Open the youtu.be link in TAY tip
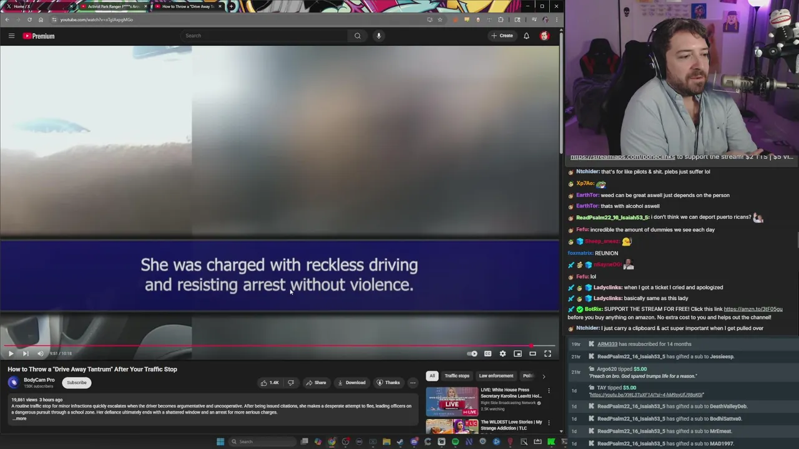This screenshot has width=799, height=449. tap(647, 395)
